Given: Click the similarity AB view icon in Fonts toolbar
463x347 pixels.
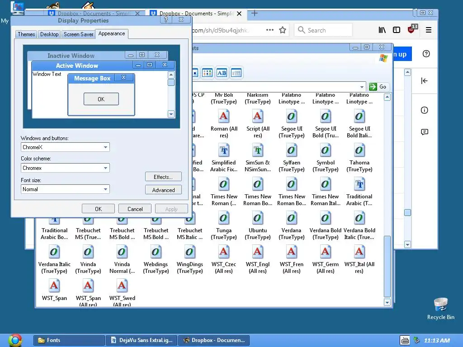Looking at the screenshot, I should coord(222,73).
